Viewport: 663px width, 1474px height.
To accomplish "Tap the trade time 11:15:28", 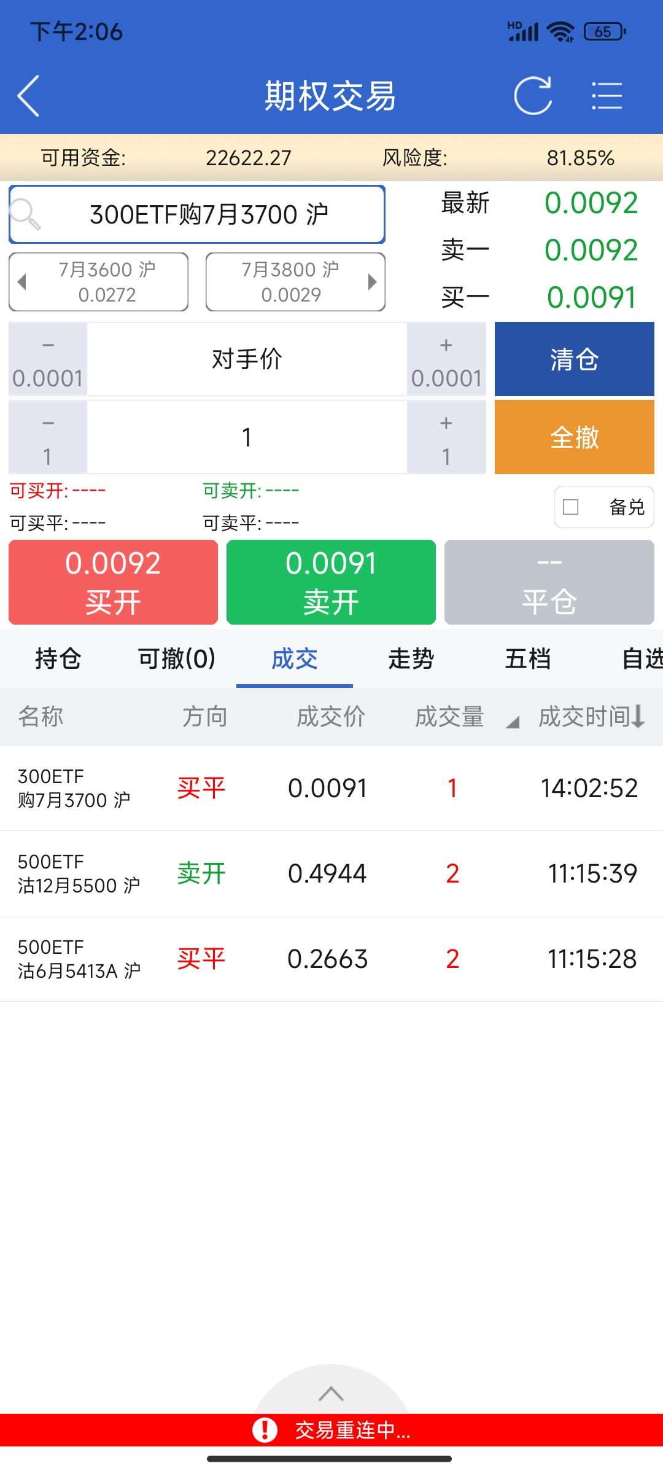I will pos(592,959).
